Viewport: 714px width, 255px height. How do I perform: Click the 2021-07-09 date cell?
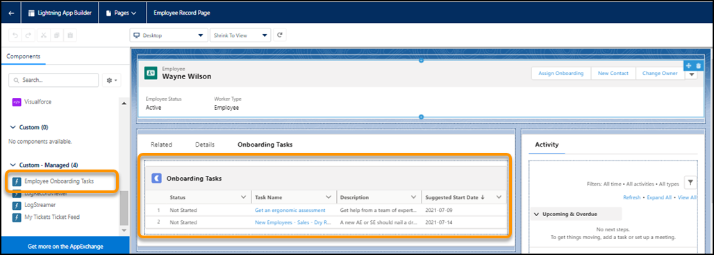438,210
